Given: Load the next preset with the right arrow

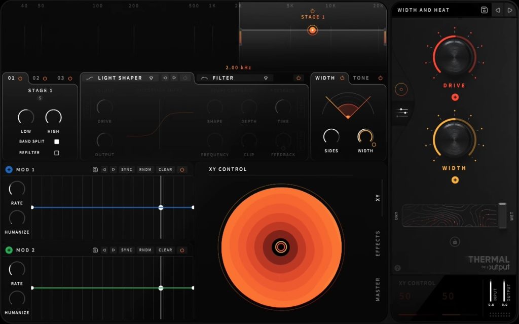Looking at the screenshot, I should (510, 10).
